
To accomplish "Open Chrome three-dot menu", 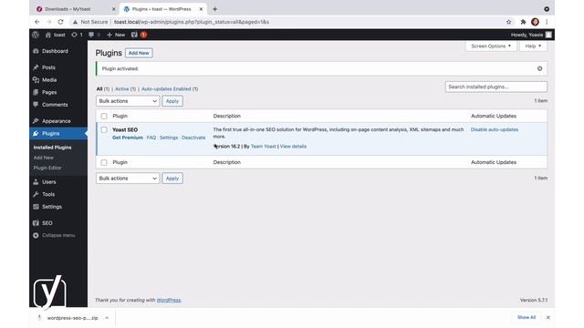I will pos(547,22).
